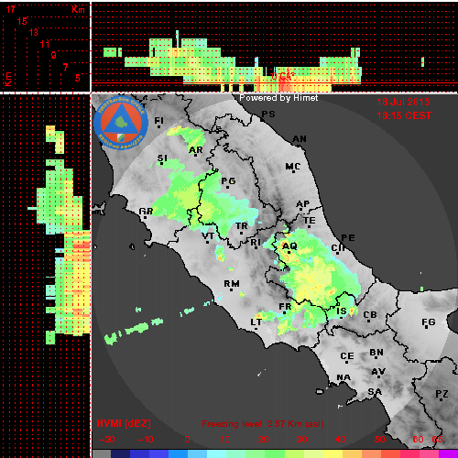This screenshot has width=458, height=458.
Task: Click the 17 Km altitude axis label
Action: (11, 9)
